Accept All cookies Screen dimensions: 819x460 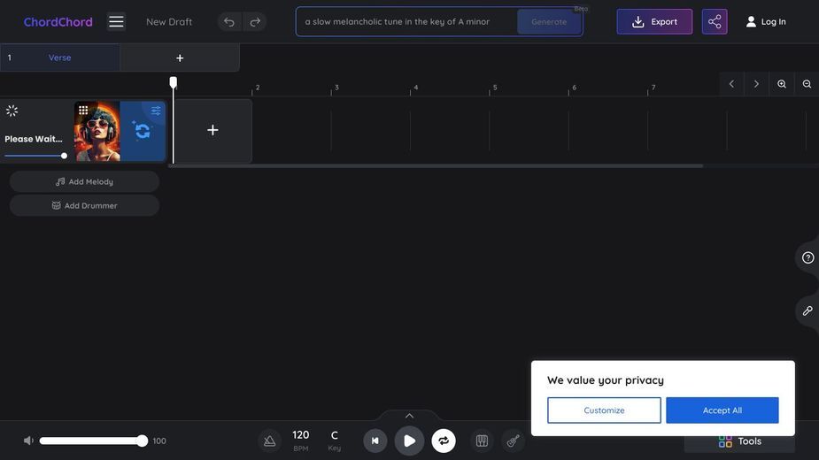[x=722, y=410]
